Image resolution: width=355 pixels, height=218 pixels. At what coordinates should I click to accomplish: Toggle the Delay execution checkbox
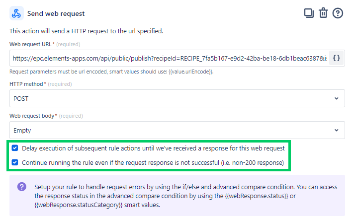click(15, 148)
